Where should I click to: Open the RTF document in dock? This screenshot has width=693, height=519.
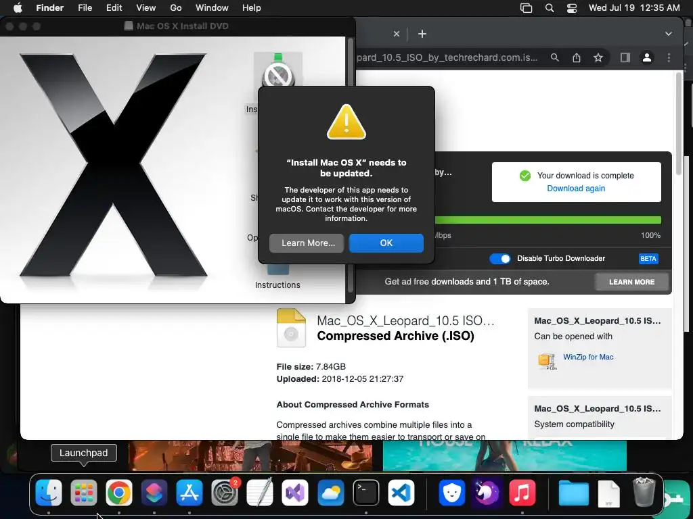[608, 493]
